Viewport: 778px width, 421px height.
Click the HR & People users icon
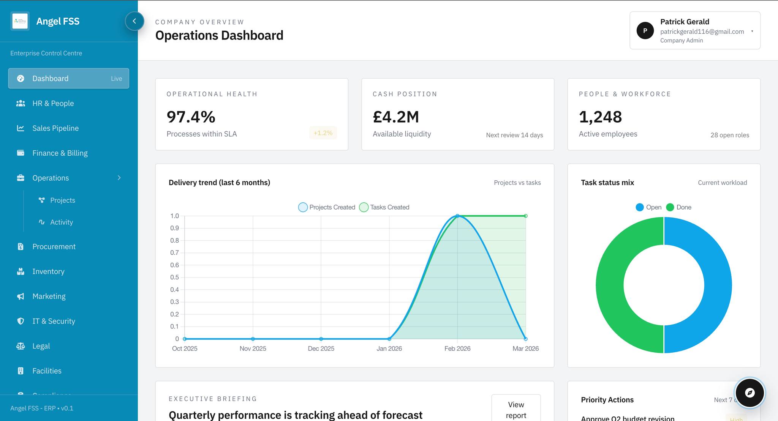pyautogui.click(x=21, y=103)
